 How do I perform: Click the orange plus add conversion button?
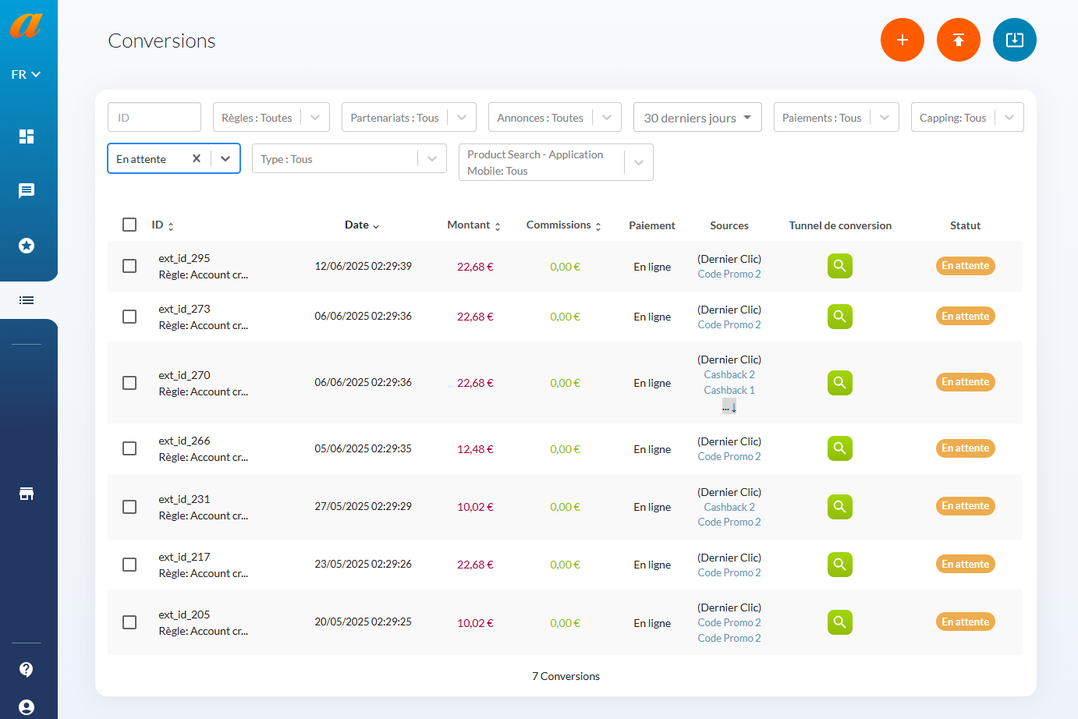[x=902, y=40]
